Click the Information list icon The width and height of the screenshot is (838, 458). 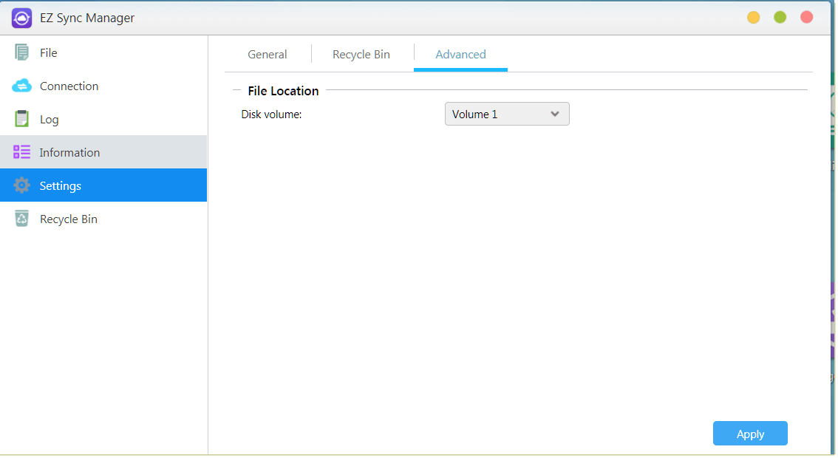(x=22, y=152)
